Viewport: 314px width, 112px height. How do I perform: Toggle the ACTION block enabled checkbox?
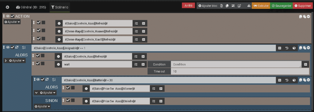point(12,16)
